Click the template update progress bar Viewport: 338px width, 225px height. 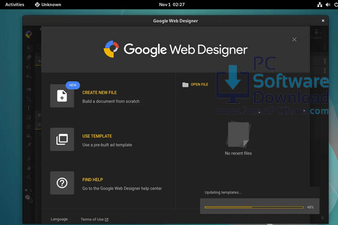click(254, 207)
